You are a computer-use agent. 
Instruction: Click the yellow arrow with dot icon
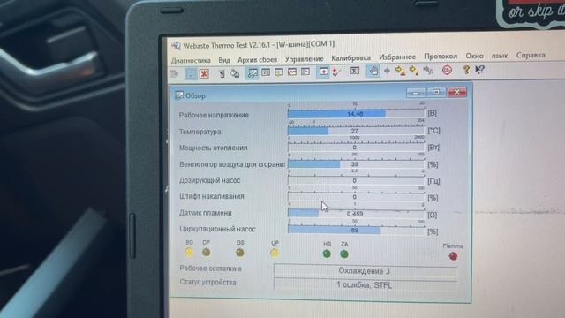(x=413, y=70)
